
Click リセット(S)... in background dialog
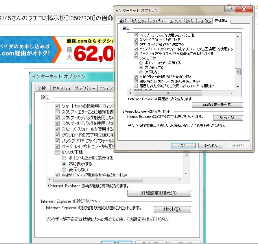[172, 209]
